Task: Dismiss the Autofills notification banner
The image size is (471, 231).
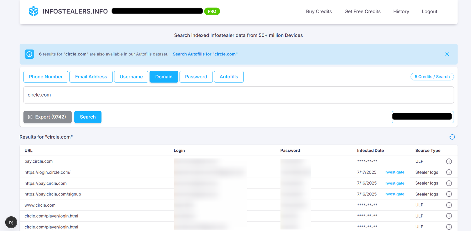Action: point(447,54)
